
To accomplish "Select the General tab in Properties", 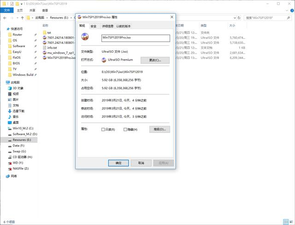I will (82, 26).
